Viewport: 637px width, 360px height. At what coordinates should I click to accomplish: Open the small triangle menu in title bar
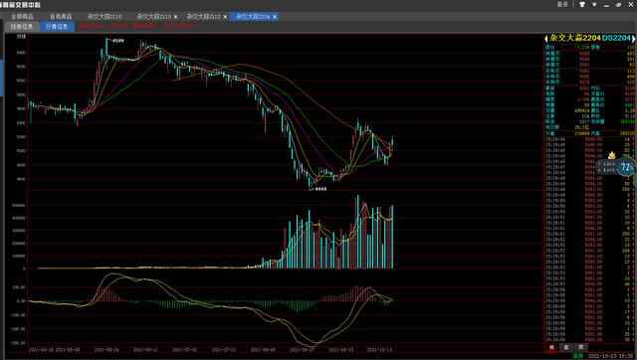pos(594,4)
